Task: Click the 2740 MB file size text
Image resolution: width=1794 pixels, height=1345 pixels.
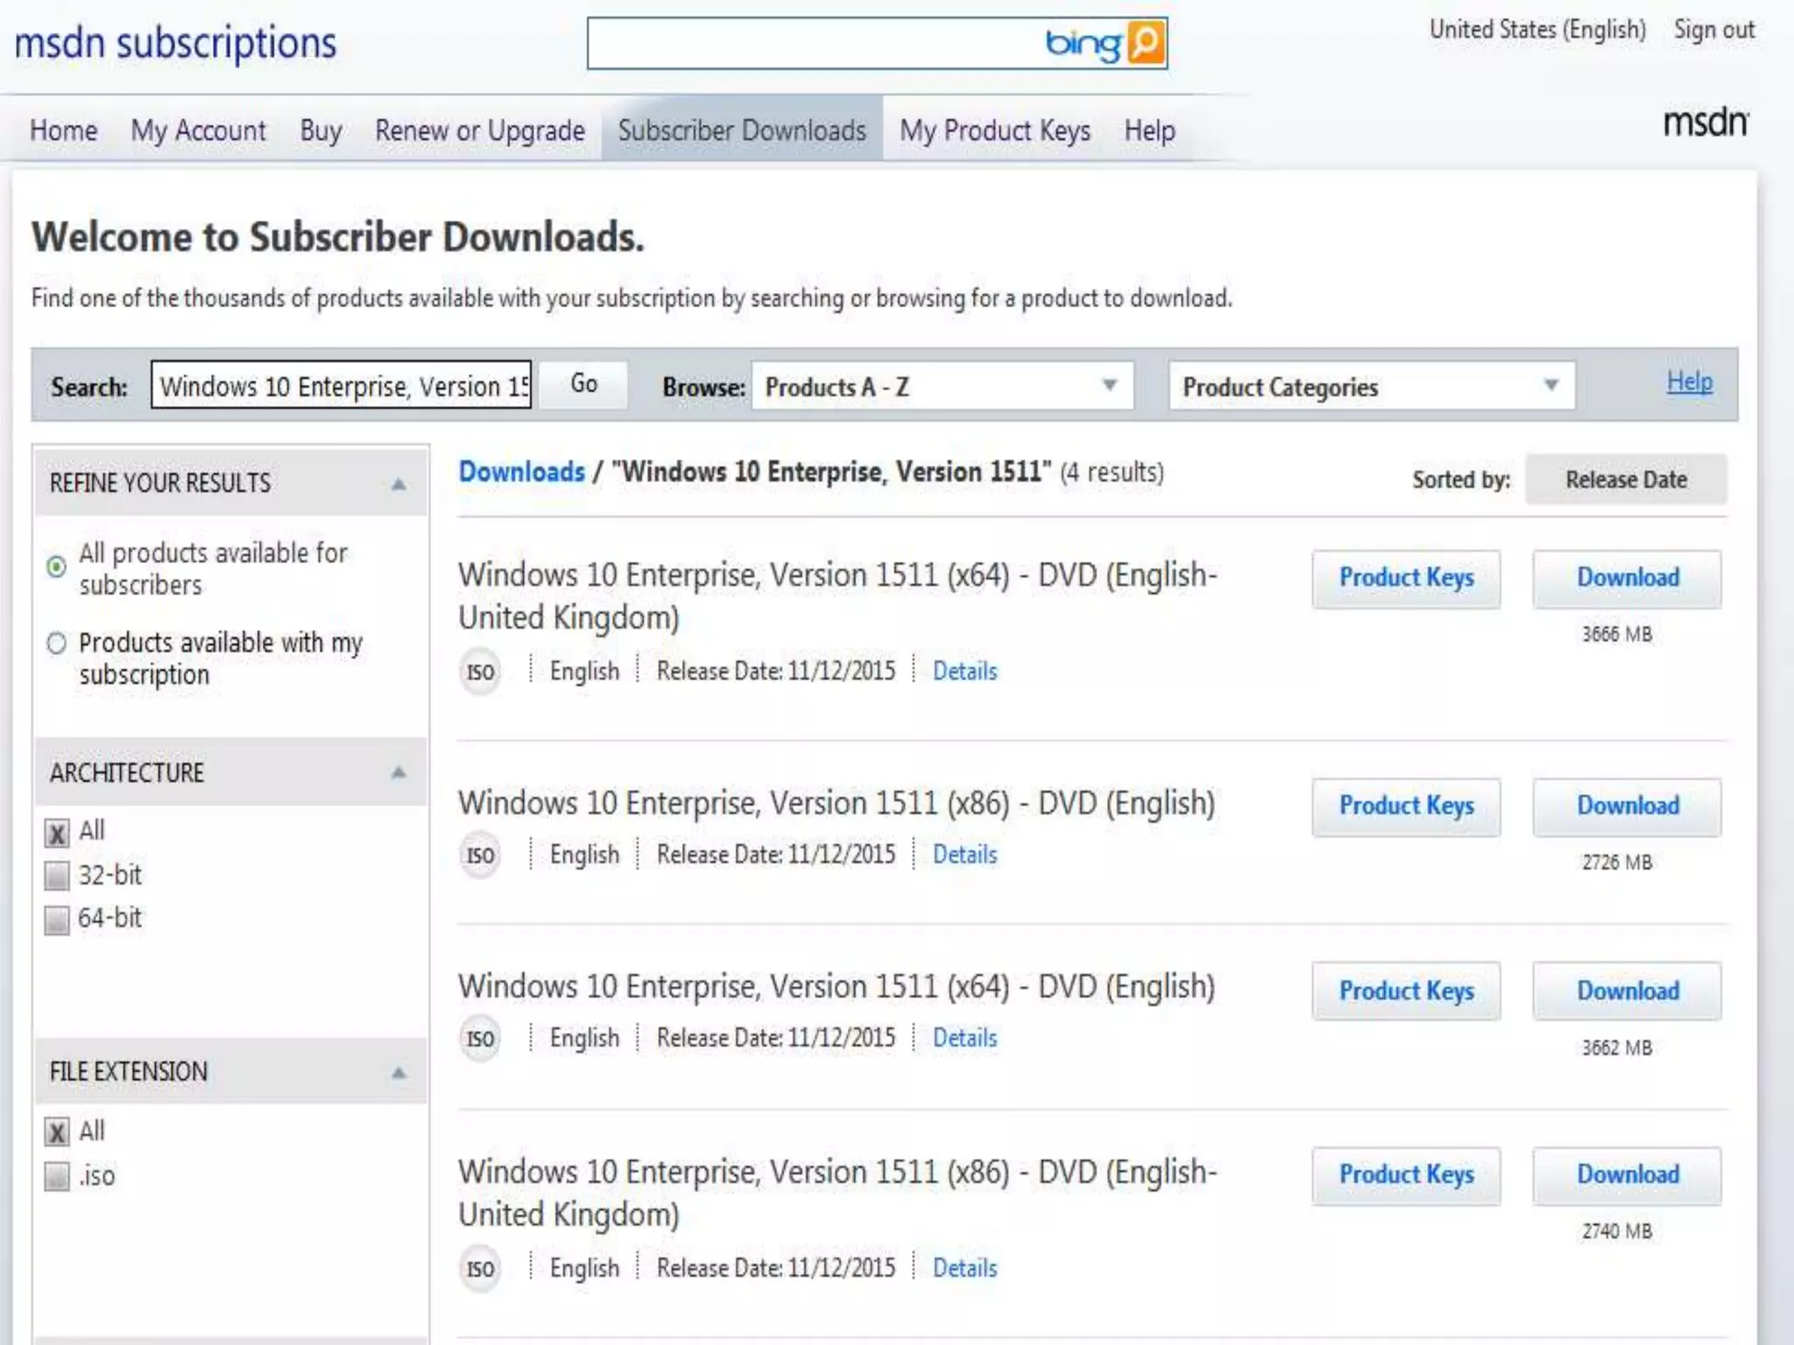Action: (1617, 1232)
